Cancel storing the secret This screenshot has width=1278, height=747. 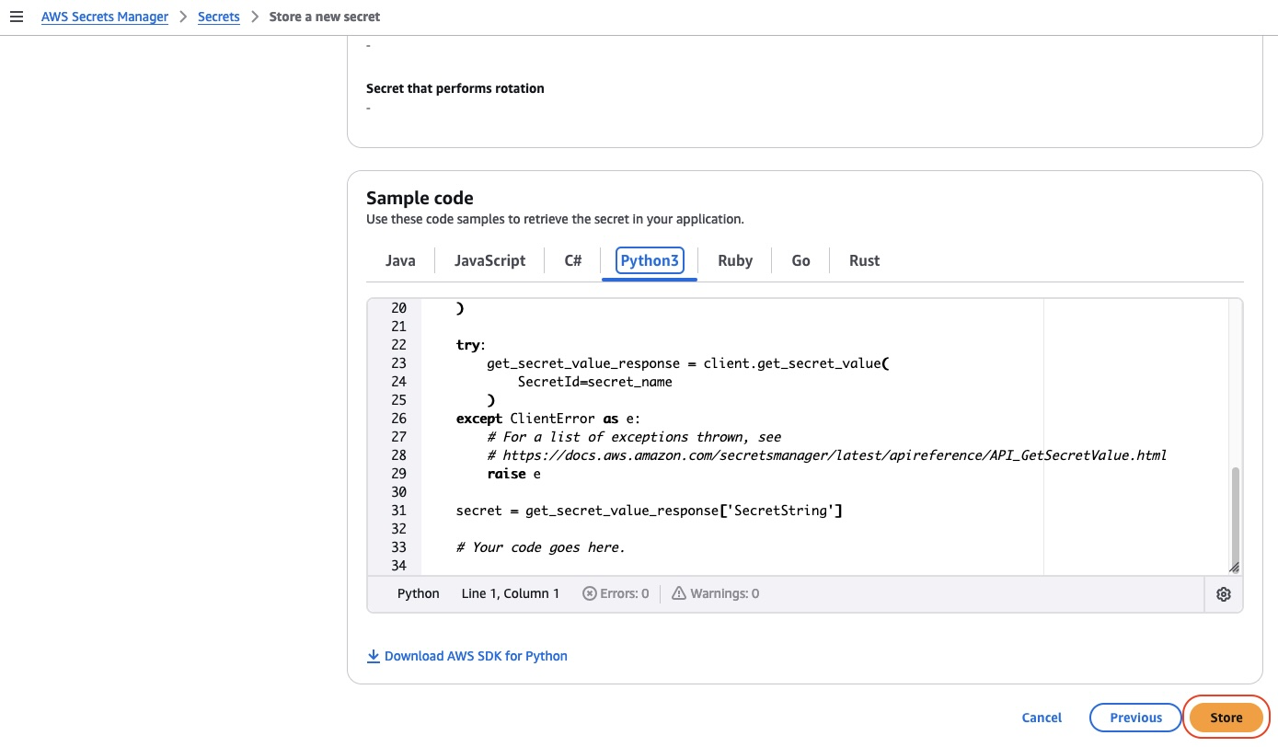[x=1041, y=717]
